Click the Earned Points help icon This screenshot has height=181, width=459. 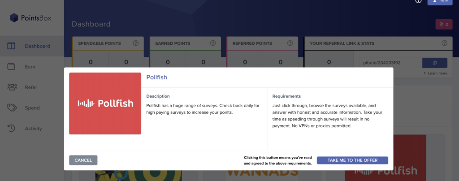213,43
